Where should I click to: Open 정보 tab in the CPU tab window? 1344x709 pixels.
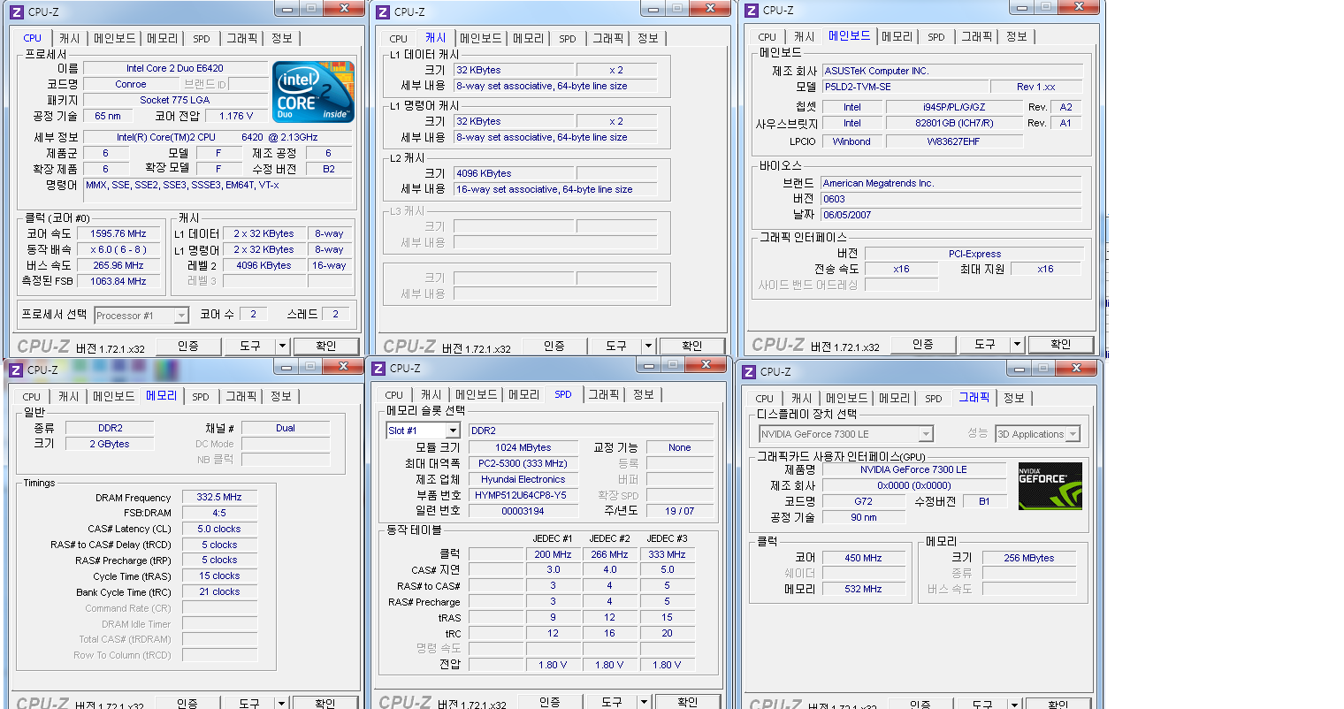[x=282, y=39]
